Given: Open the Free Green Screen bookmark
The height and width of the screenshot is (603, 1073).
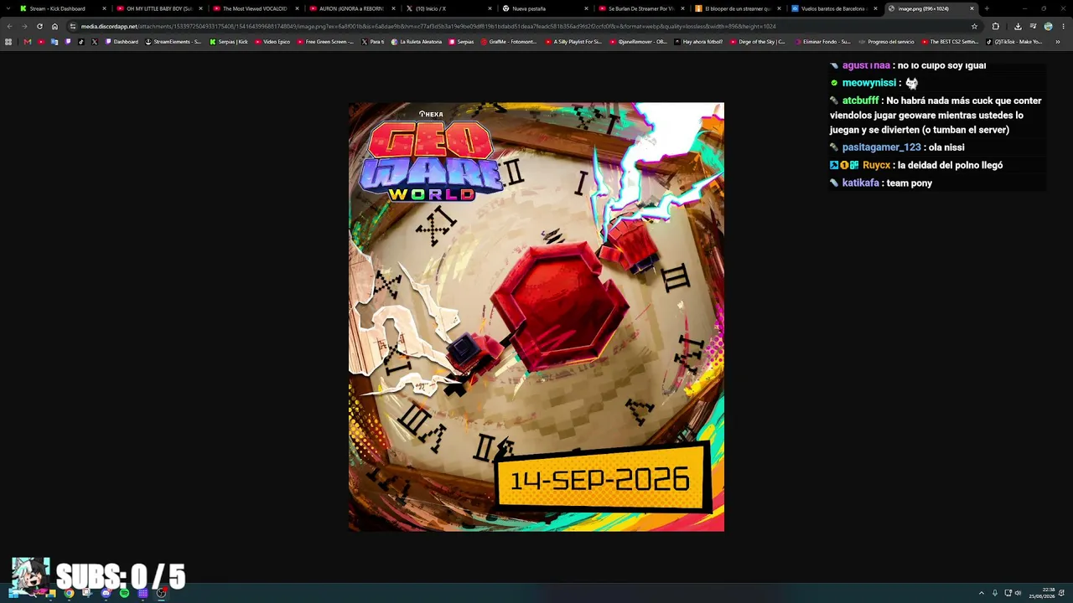Looking at the screenshot, I should [x=325, y=42].
